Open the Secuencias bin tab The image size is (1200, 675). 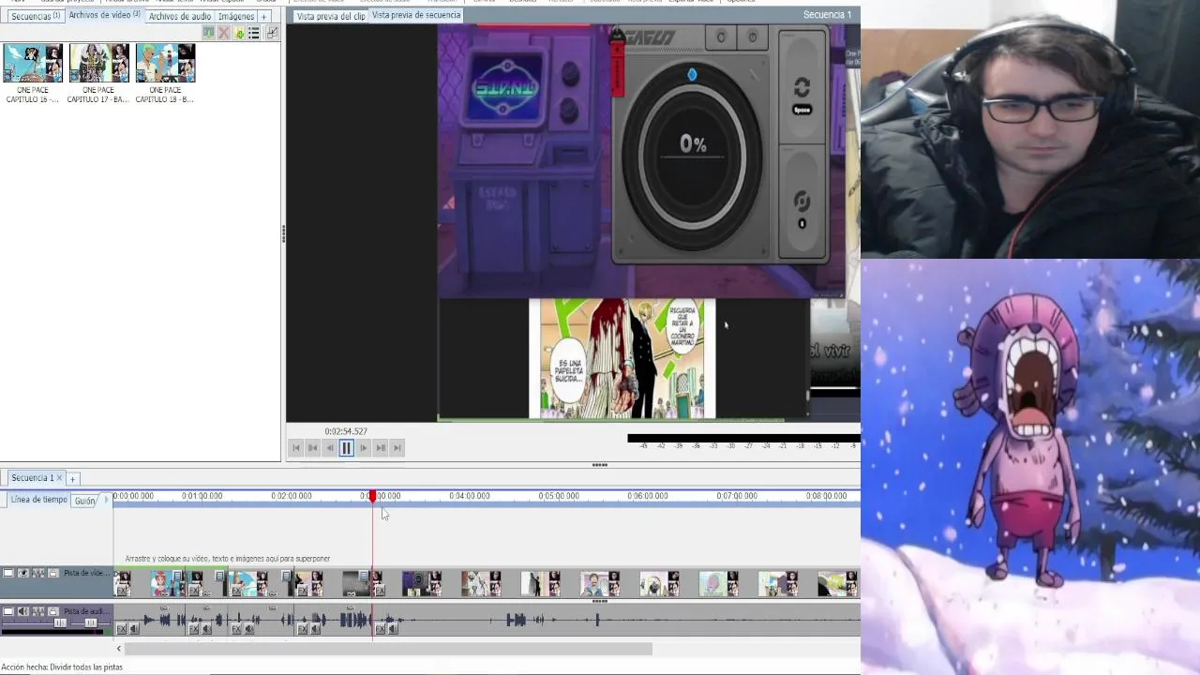35,16
